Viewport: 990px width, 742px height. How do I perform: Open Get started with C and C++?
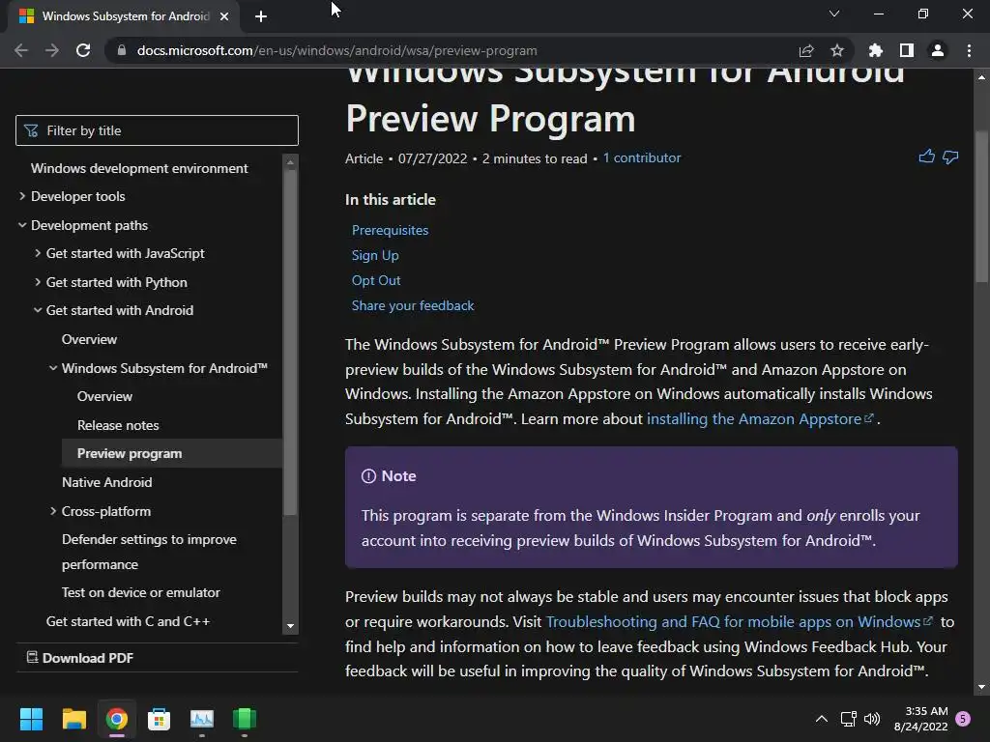click(x=128, y=621)
